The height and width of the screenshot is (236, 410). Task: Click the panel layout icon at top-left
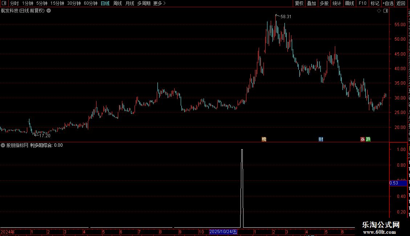[4, 3]
